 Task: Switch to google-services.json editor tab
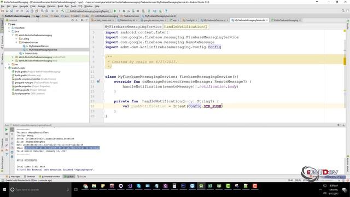click(154, 20)
